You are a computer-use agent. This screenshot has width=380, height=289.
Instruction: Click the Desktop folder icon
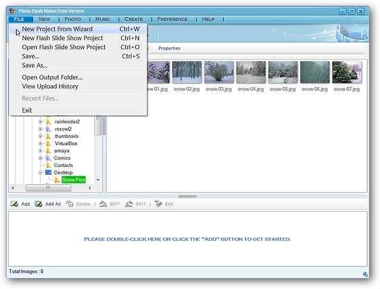[48, 172]
